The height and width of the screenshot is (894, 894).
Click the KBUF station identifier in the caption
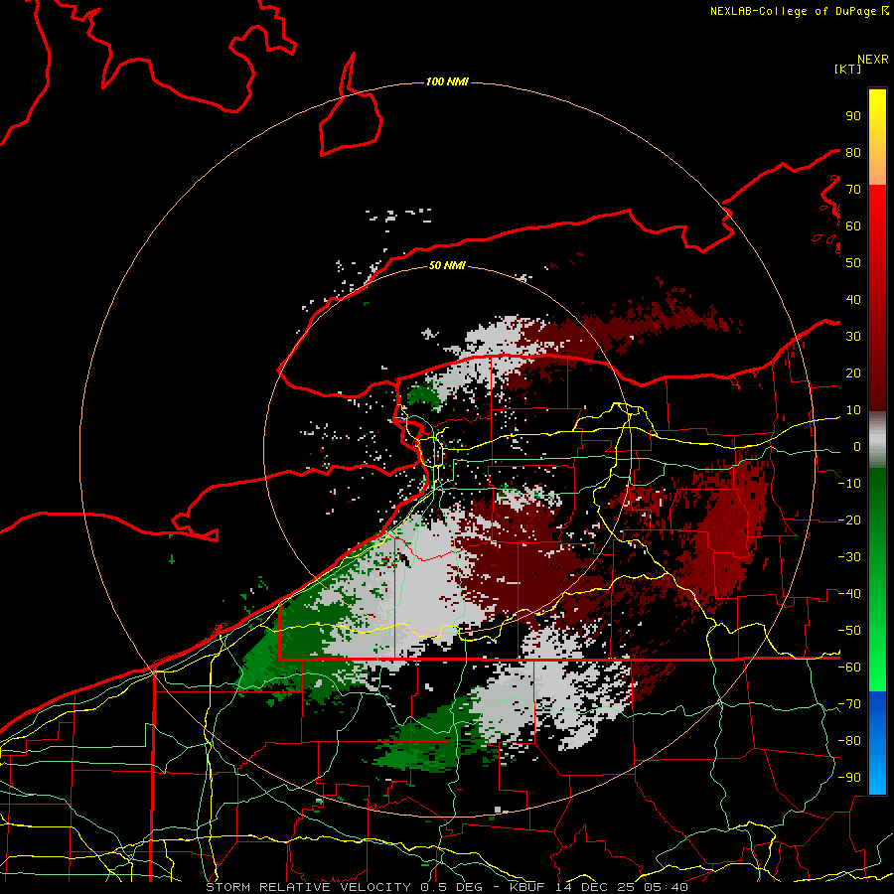(527, 887)
